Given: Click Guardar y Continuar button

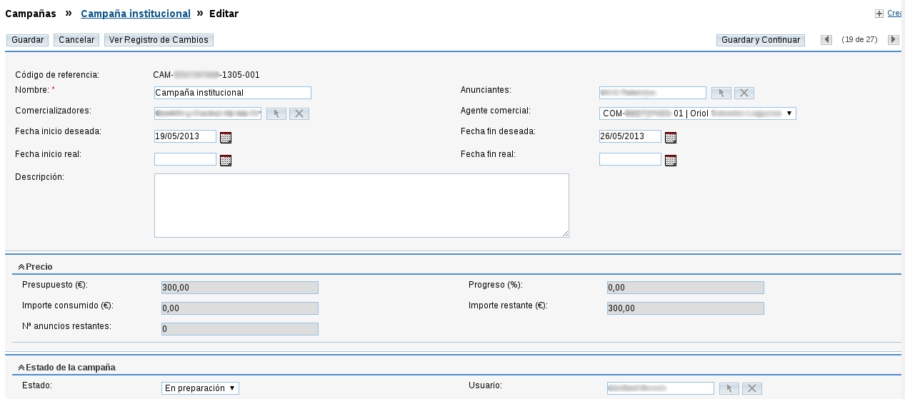Looking at the screenshot, I should click(x=761, y=40).
